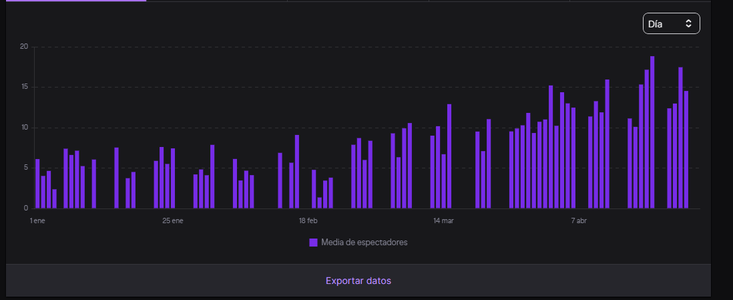Select the tallest bar near 19 viewers
Viewport: 733px width, 300px height.
(x=652, y=132)
